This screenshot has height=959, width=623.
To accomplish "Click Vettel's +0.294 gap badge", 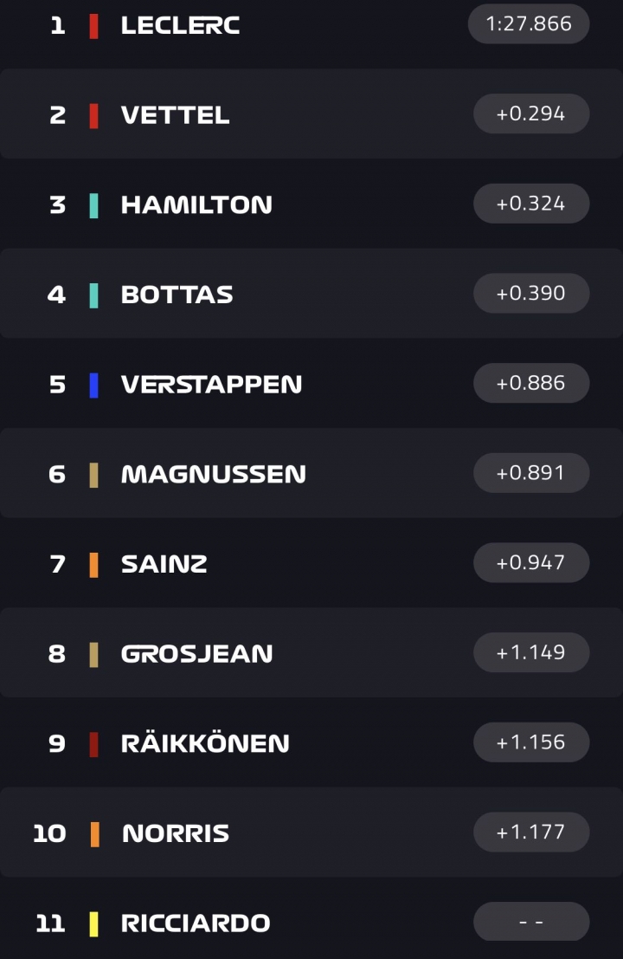I will (x=531, y=113).
